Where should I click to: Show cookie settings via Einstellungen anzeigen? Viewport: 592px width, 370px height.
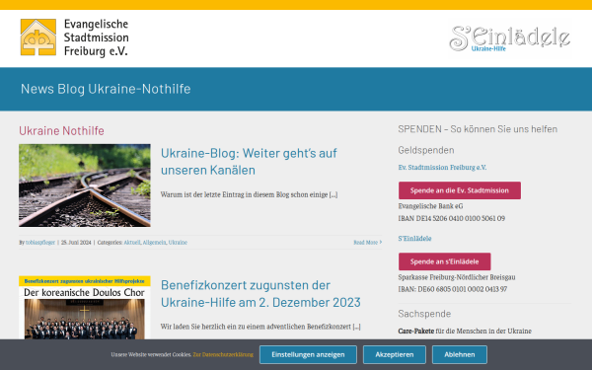point(308,354)
